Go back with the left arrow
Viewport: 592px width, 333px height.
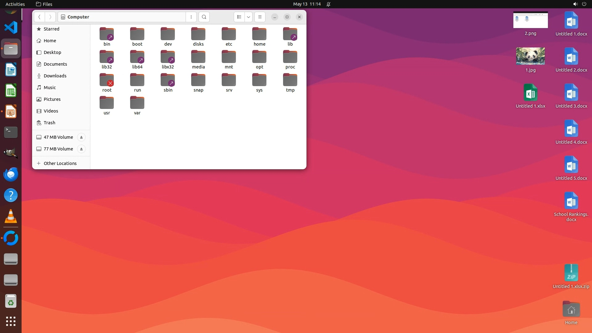coord(39,17)
